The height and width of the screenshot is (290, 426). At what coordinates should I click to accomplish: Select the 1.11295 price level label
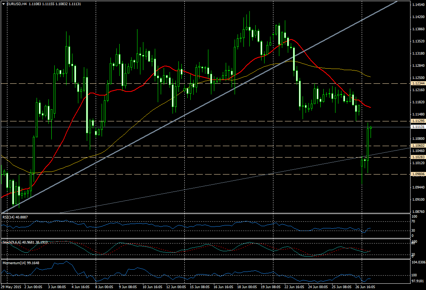[418, 121]
